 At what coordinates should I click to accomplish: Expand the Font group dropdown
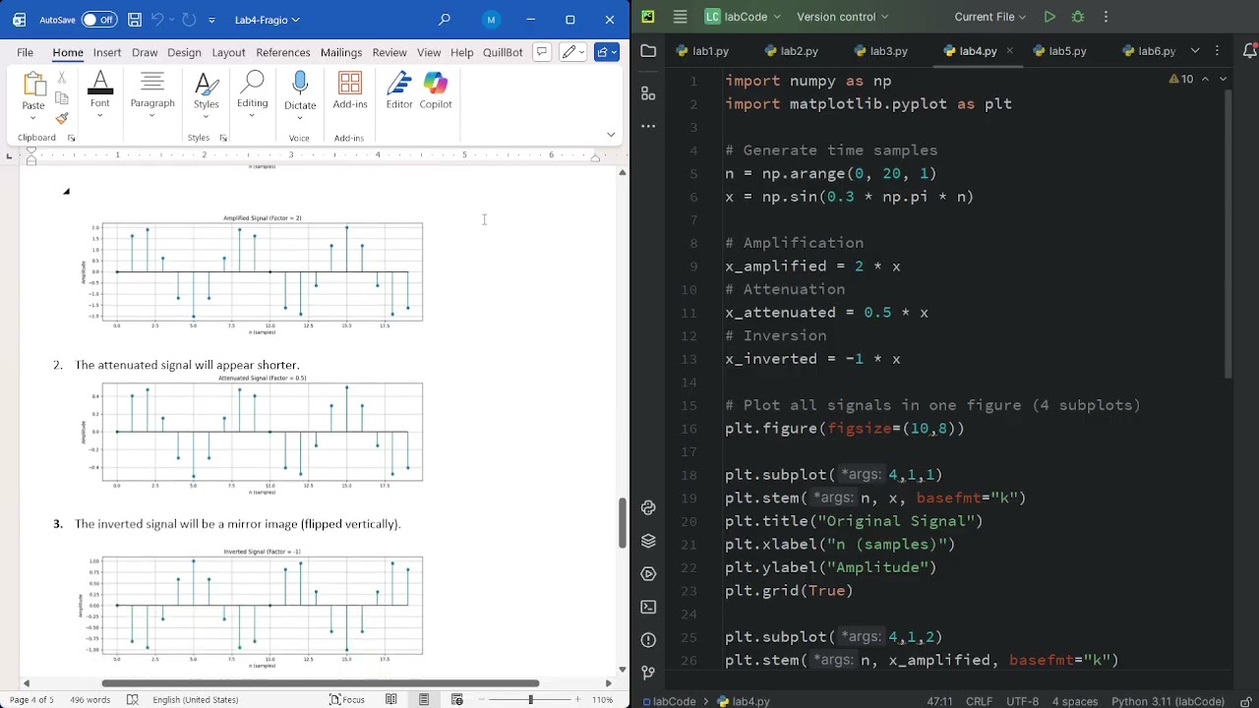coord(99,116)
